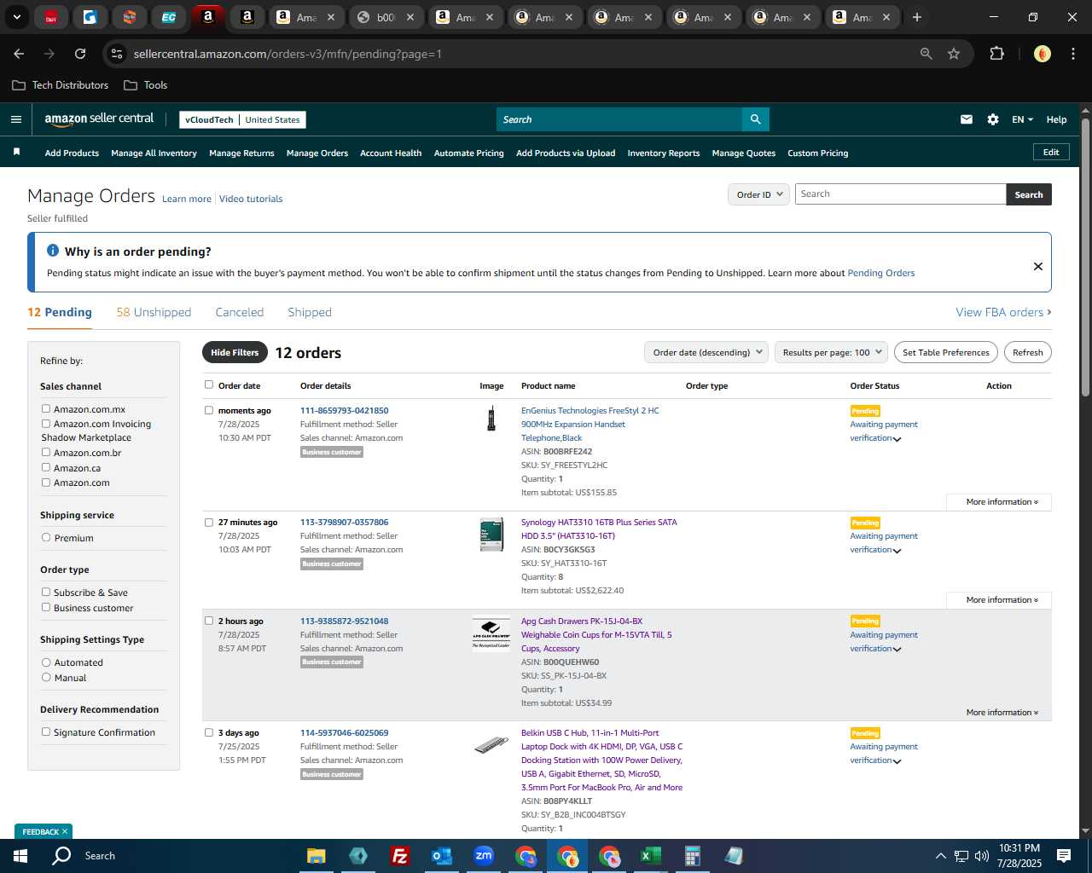Open the Seller Central hamburger menu

click(16, 119)
